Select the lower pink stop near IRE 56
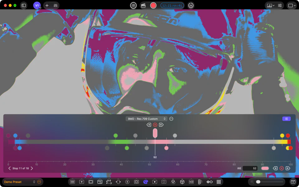 [x=166, y=148]
